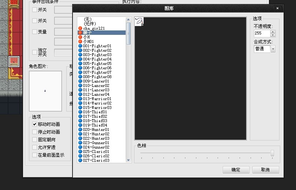
Task: Close the 图形 dialog
Action: point(277,8)
